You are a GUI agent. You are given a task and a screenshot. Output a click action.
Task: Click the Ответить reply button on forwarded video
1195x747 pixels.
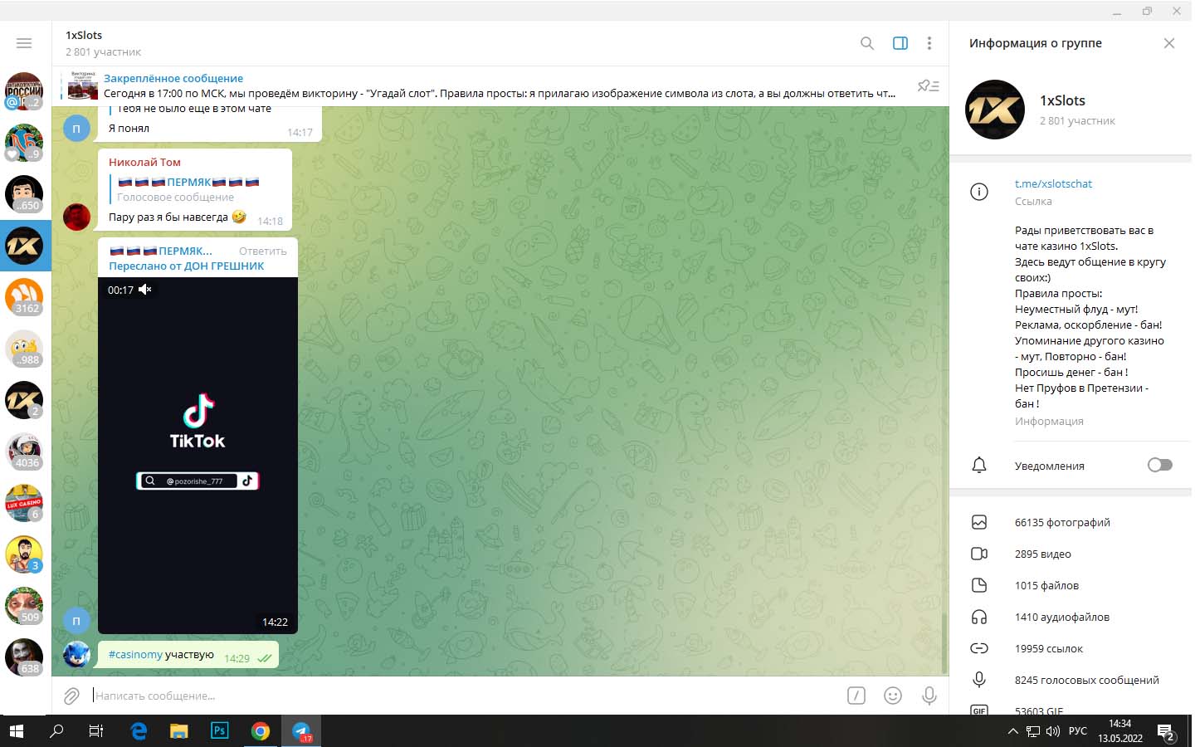pyautogui.click(x=262, y=251)
